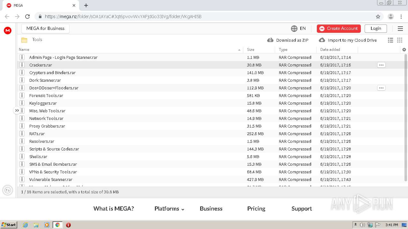Sort by Type column header

point(283,50)
